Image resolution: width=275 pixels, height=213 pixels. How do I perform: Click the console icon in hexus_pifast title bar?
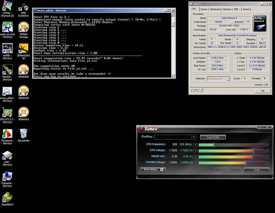click(35, 11)
